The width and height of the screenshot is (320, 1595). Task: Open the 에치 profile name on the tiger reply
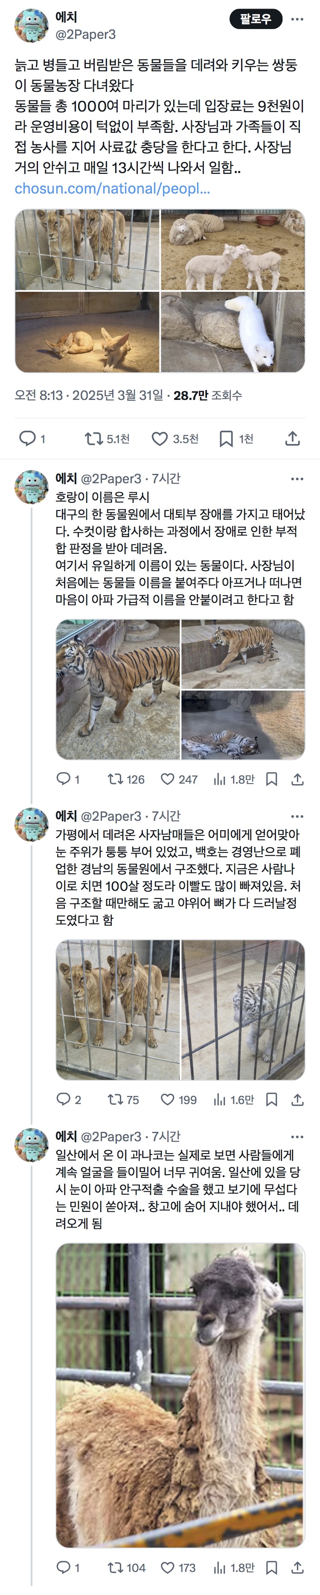pyautogui.click(x=66, y=479)
